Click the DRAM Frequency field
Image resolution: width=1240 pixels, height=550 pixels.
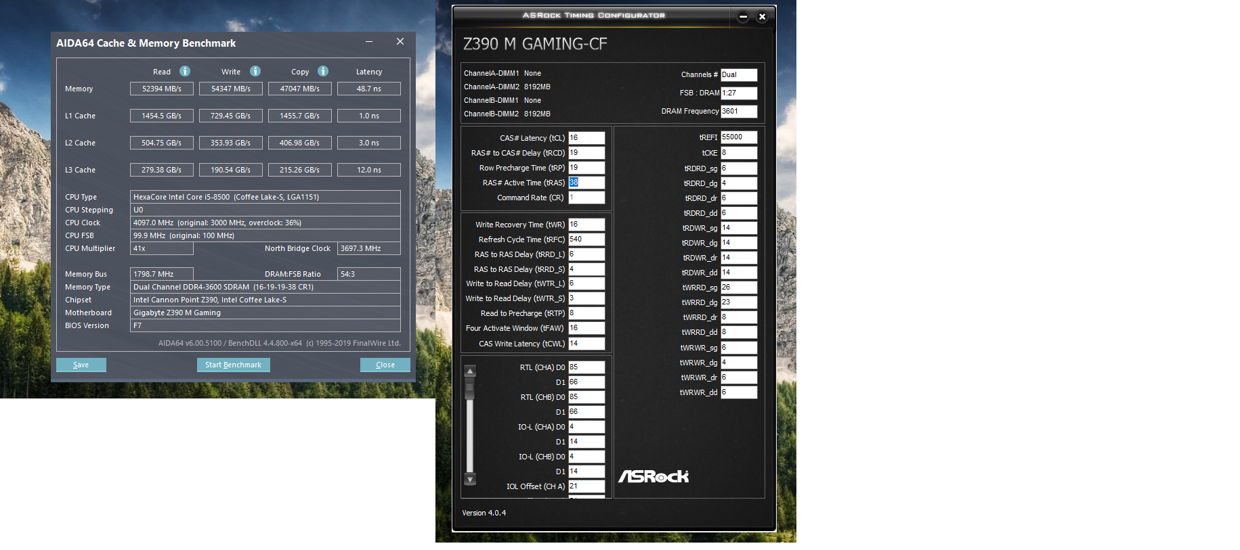[739, 112]
